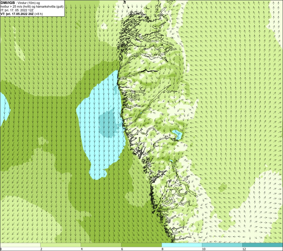The width and height of the screenshot is (283, 251).
Task: Click the 'Vindur (10m) og' legend line
Action: coord(29,3)
